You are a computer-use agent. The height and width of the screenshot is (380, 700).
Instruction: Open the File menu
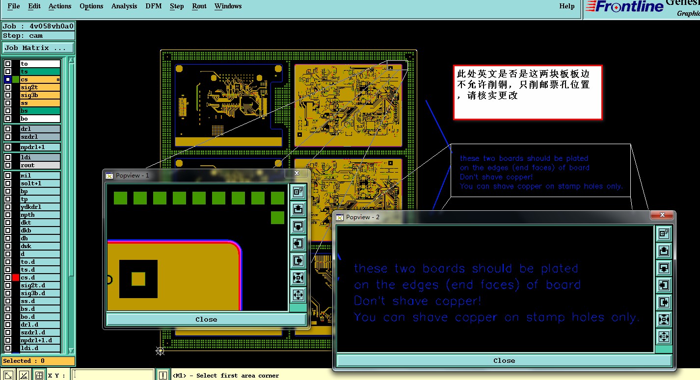click(x=14, y=6)
